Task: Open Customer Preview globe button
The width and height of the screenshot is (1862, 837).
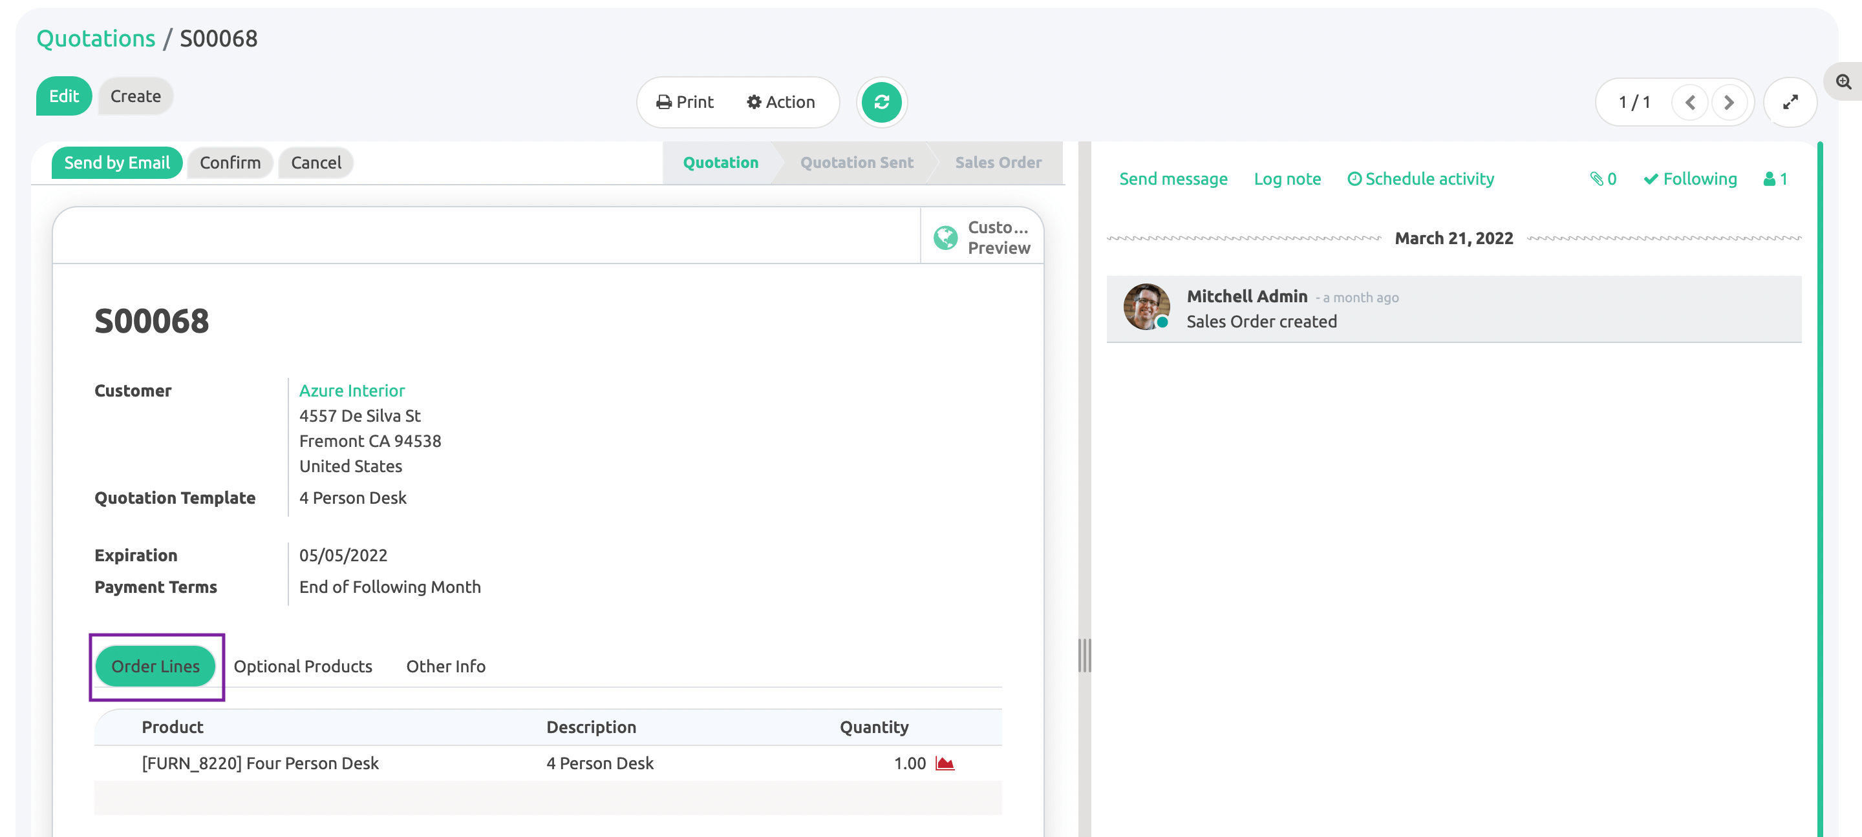Action: (981, 237)
